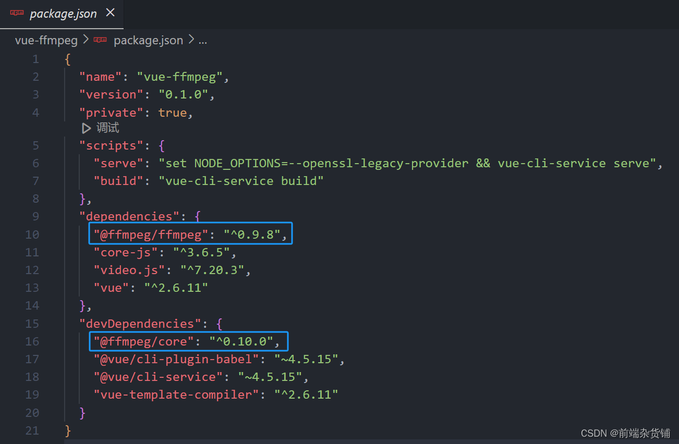Screen dimensions: 679x444
Task: Click the NODE_OPTIONS serve command string
Action: (x=407, y=163)
